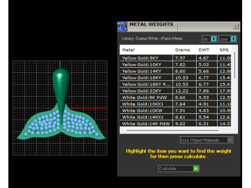Select the White Gold:10KW row
Viewport: 251px width, 188px height.
pos(176,111)
